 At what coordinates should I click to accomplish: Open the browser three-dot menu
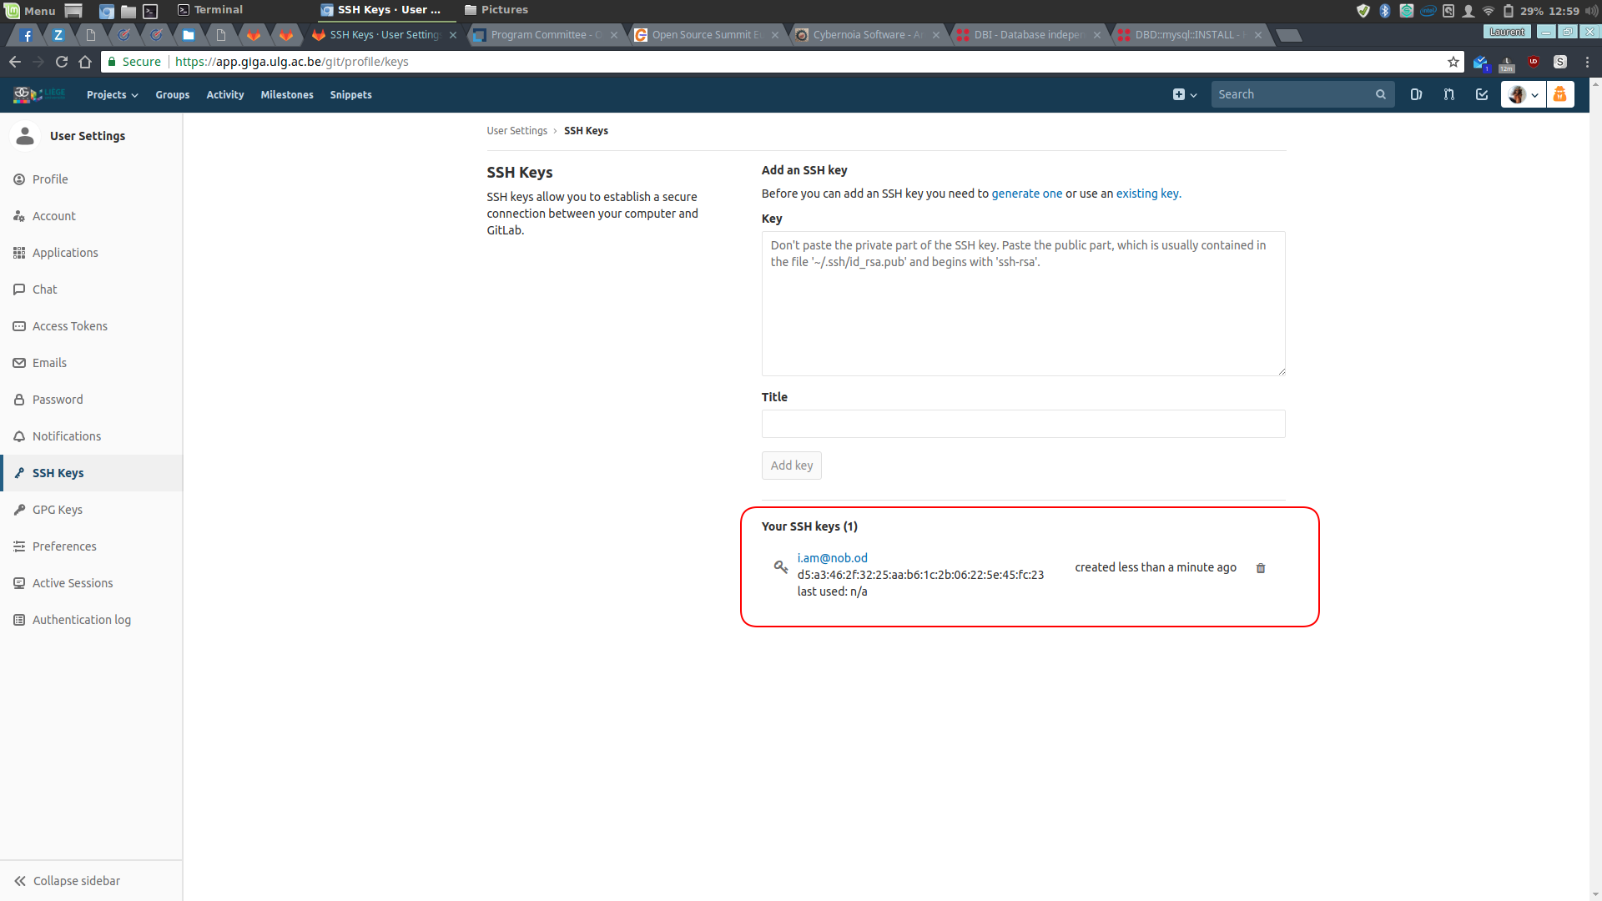click(x=1587, y=62)
